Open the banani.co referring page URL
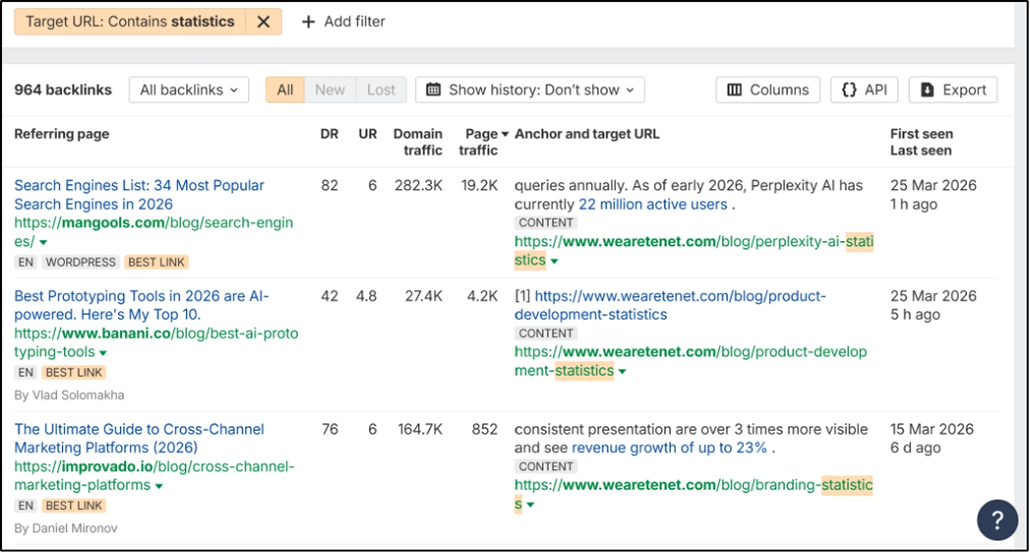The width and height of the screenshot is (1030, 552). point(156,343)
